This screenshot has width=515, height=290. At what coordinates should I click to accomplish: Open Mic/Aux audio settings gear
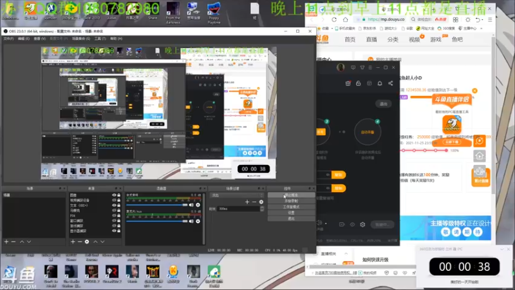198,221
